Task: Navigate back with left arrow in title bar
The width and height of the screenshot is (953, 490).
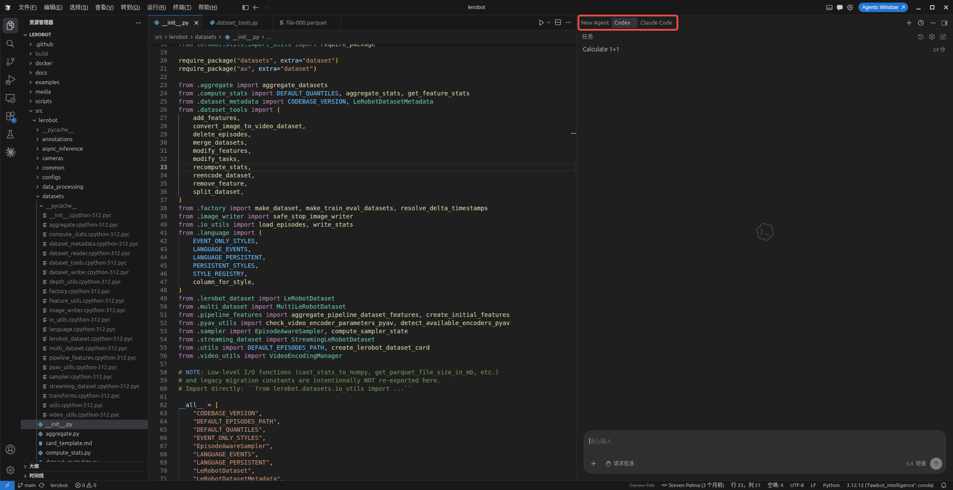Action: (256, 7)
